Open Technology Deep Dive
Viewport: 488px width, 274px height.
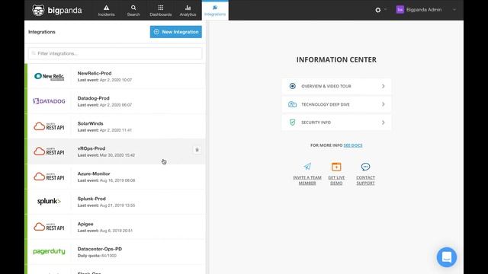(x=336, y=104)
